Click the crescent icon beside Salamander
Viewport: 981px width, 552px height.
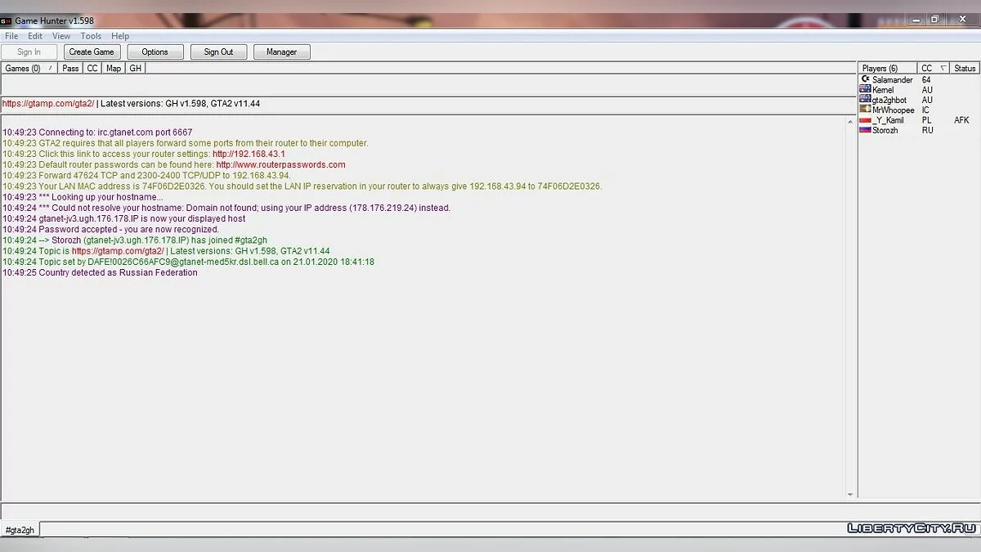tap(865, 80)
